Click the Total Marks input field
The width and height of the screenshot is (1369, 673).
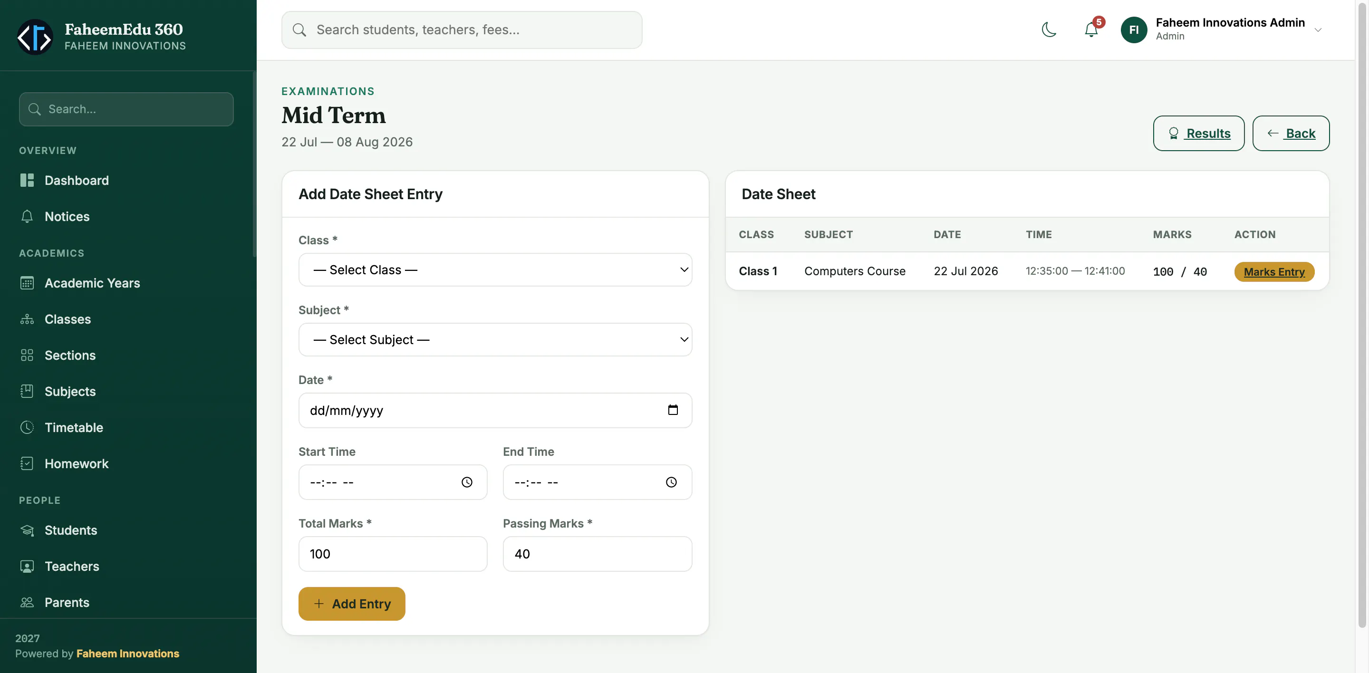coord(393,554)
